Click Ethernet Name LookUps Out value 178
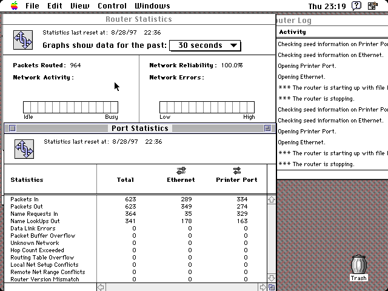388x291 pixels. pyautogui.click(x=186, y=221)
